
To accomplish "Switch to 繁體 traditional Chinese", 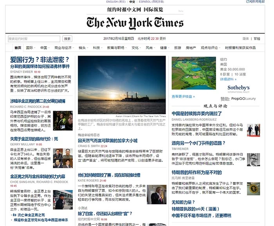I will click(x=257, y=39).
